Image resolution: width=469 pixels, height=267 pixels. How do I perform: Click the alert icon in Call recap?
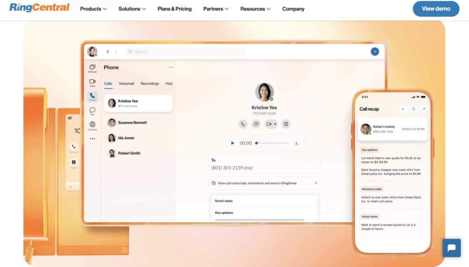403,109
